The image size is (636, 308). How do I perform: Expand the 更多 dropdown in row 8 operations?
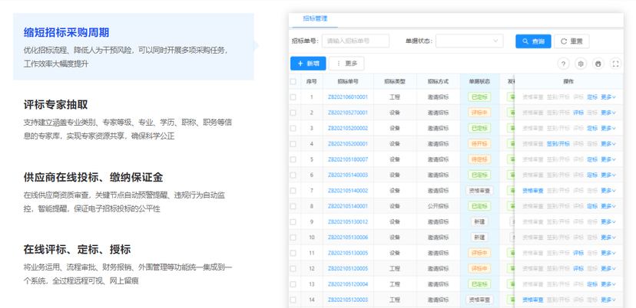[x=608, y=206]
